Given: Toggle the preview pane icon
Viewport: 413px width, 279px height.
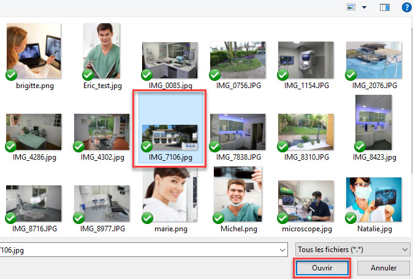Looking at the screenshot, I should click(x=385, y=7).
